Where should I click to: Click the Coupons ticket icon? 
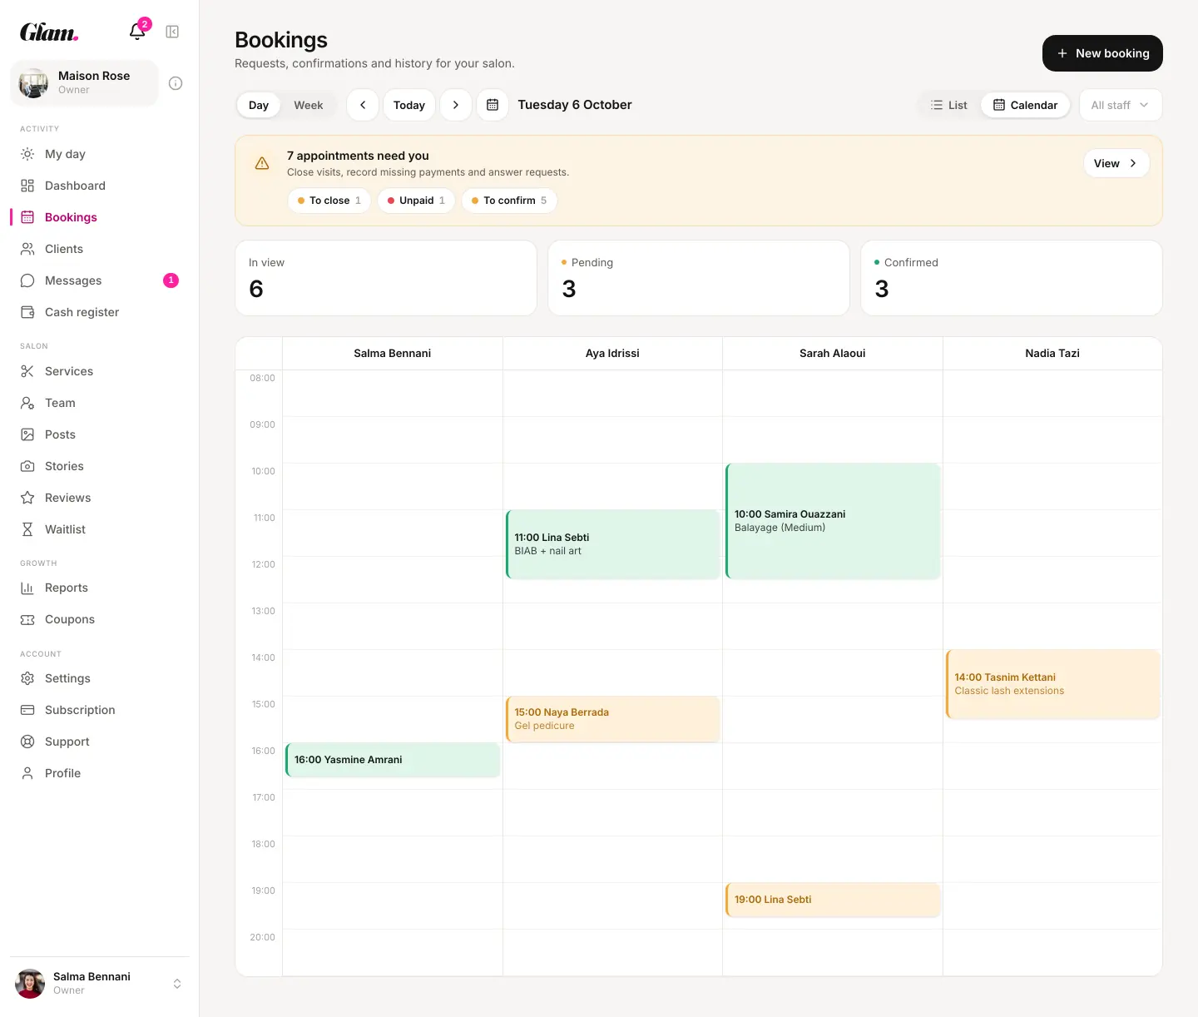click(27, 619)
